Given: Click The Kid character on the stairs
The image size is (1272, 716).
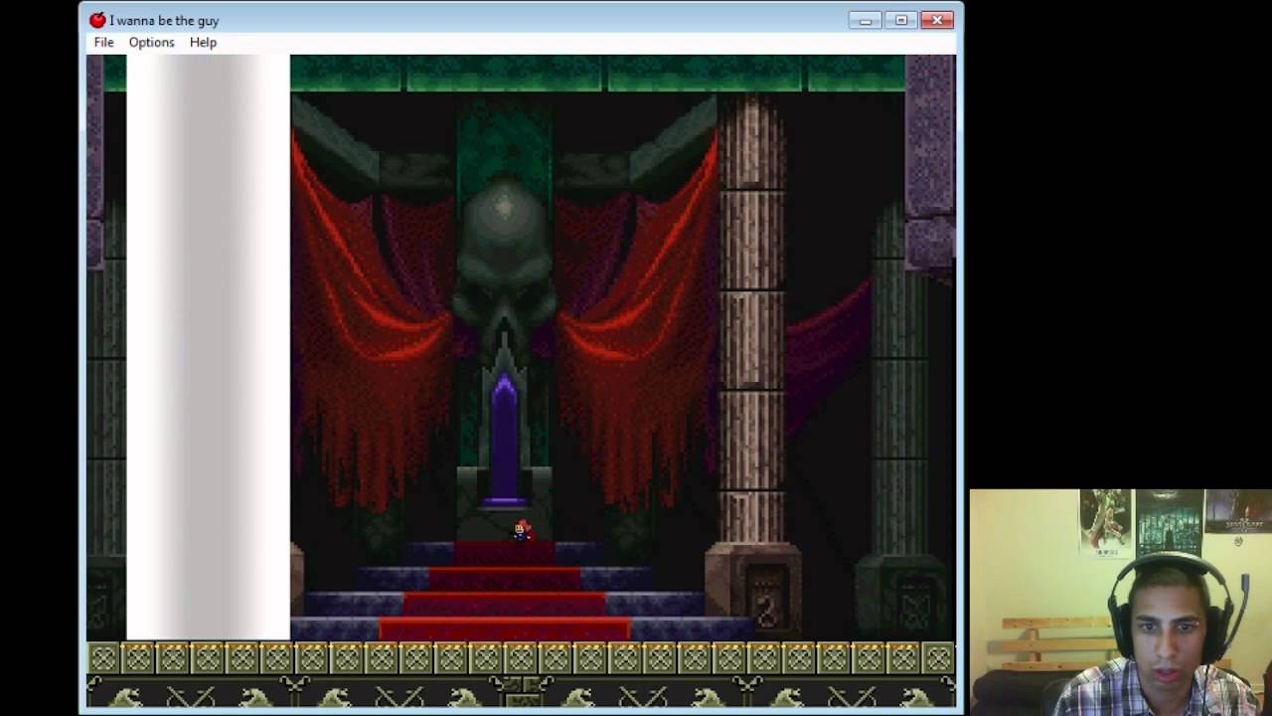Looking at the screenshot, I should (522, 531).
